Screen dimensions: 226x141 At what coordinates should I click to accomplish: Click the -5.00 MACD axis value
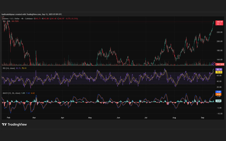pyautogui.click(x=219, y=108)
